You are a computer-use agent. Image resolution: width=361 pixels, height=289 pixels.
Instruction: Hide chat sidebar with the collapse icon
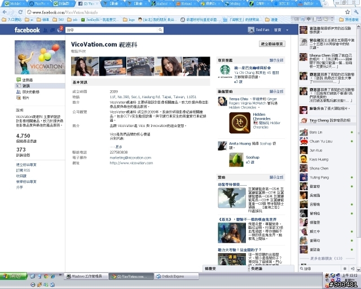point(352,269)
